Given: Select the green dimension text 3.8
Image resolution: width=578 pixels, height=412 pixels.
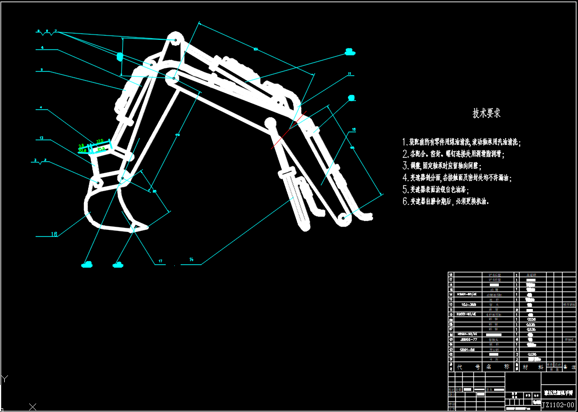Looking at the screenshot, I should (x=81, y=145).
